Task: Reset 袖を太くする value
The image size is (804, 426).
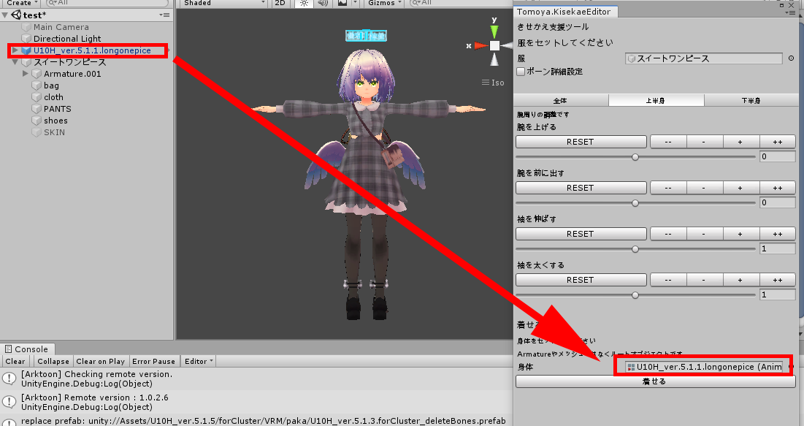Action: (x=581, y=280)
